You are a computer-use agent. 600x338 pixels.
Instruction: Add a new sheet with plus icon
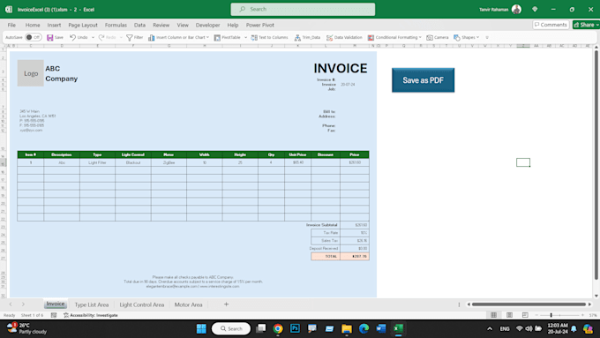(226, 304)
